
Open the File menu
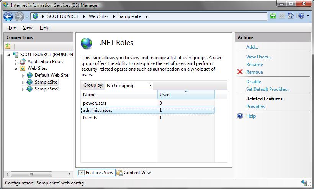tap(12, 27)
